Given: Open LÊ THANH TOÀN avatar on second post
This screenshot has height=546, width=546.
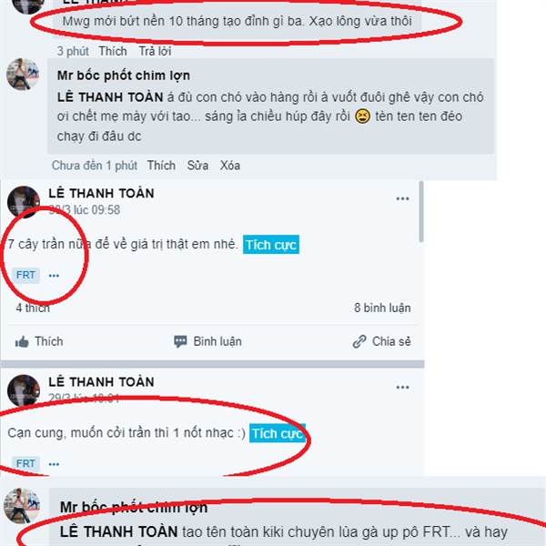Looking at the screenshot, I should (x=24, y=390).
